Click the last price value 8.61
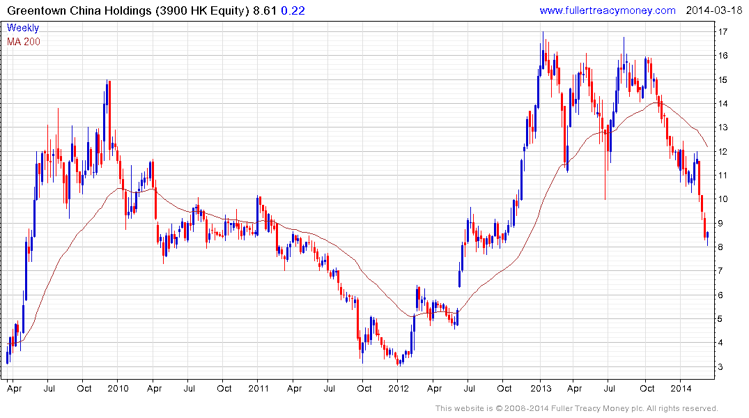The width and height of the screenshot is (749, 418). point(265,10)
